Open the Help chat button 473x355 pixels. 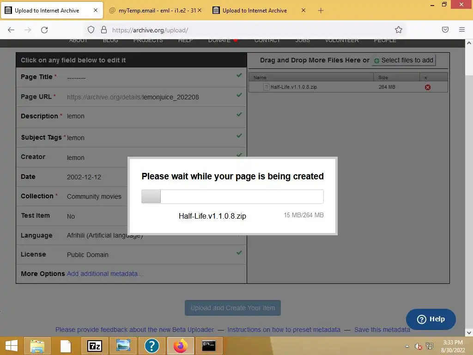point(431,319)
